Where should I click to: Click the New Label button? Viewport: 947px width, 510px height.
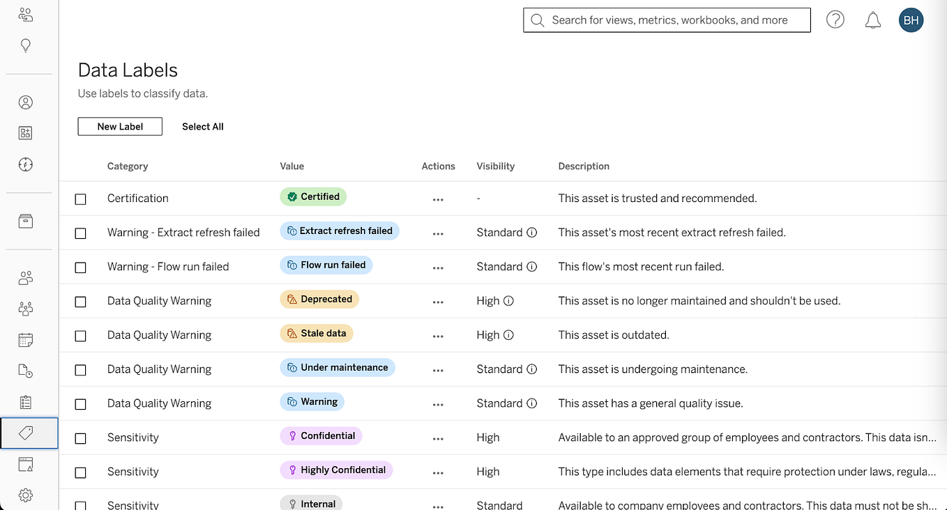119,126
